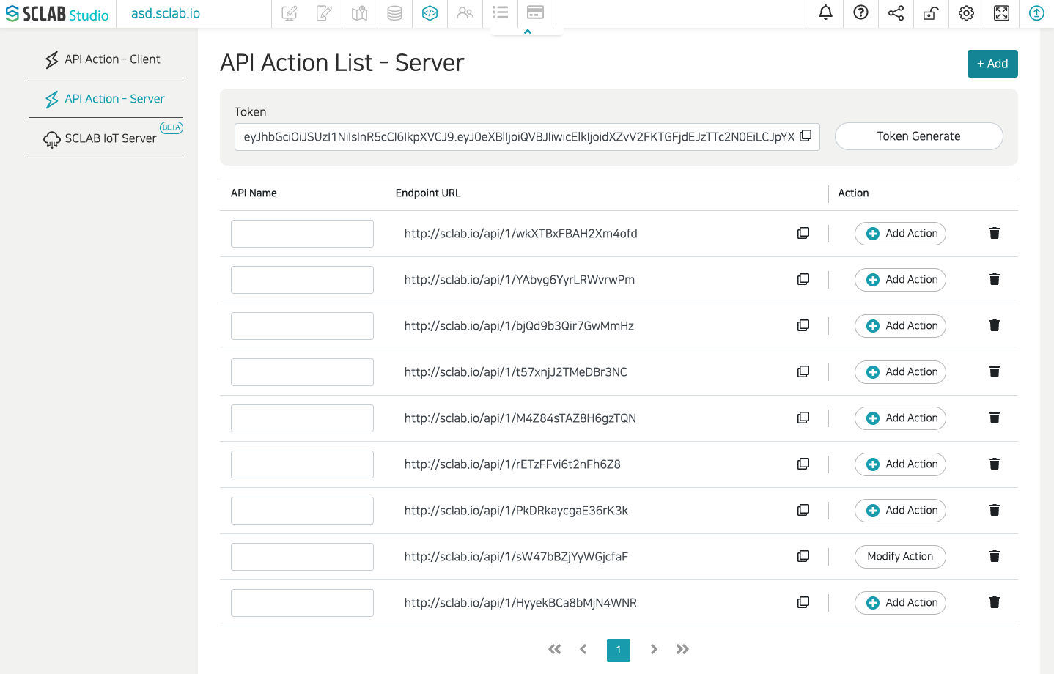Copy the PkDRkaycgaE36rK3k endpoint URL
This screenshot has height=674, width=1054.
click(803, 510)
